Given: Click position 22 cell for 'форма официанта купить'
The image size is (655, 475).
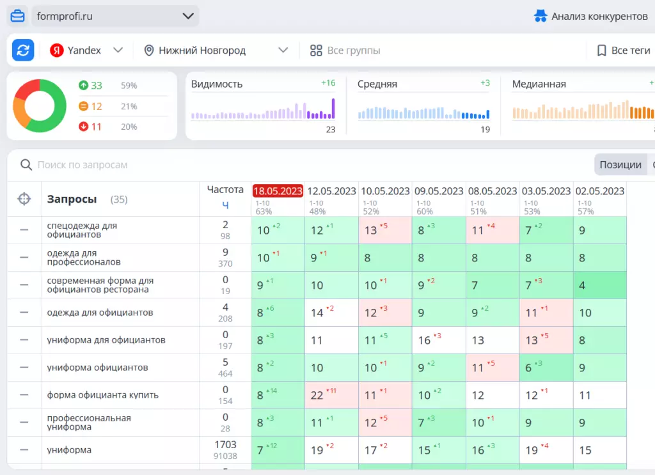Looking at the screenshot, I should (332, 395).
